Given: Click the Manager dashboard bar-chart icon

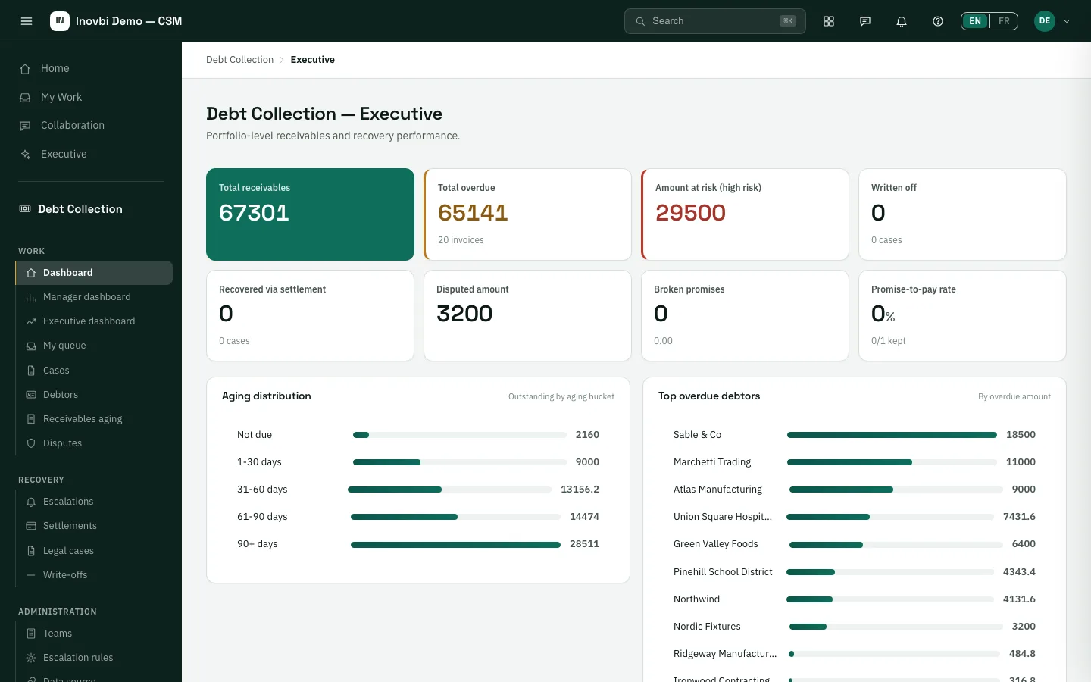Looking at the screenshot, I should coord(31,297).
